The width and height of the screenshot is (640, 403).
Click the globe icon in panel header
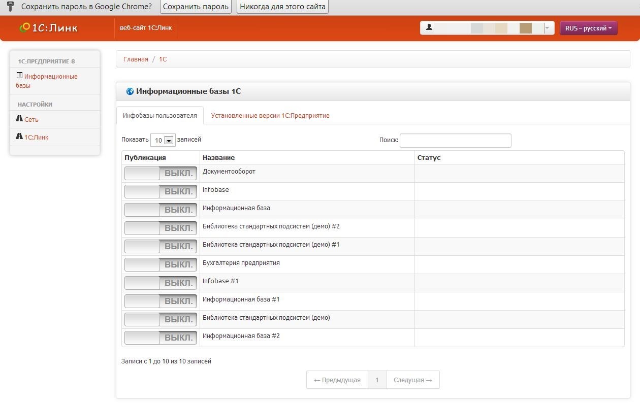pyautogui.click(x=130, y=91)
